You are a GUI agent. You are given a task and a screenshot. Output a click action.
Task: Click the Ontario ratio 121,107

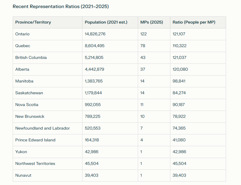179,34
